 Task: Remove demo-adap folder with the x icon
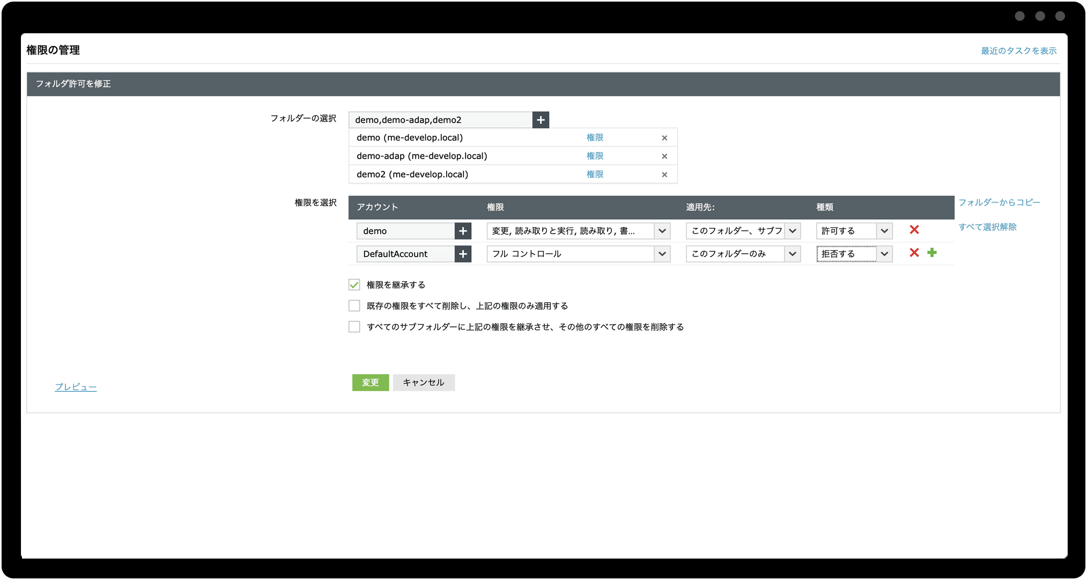click(664, 156)
